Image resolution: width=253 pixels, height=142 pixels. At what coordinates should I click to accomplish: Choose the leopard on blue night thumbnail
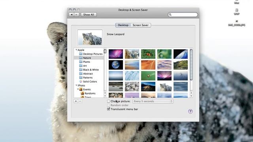[148, 87]
